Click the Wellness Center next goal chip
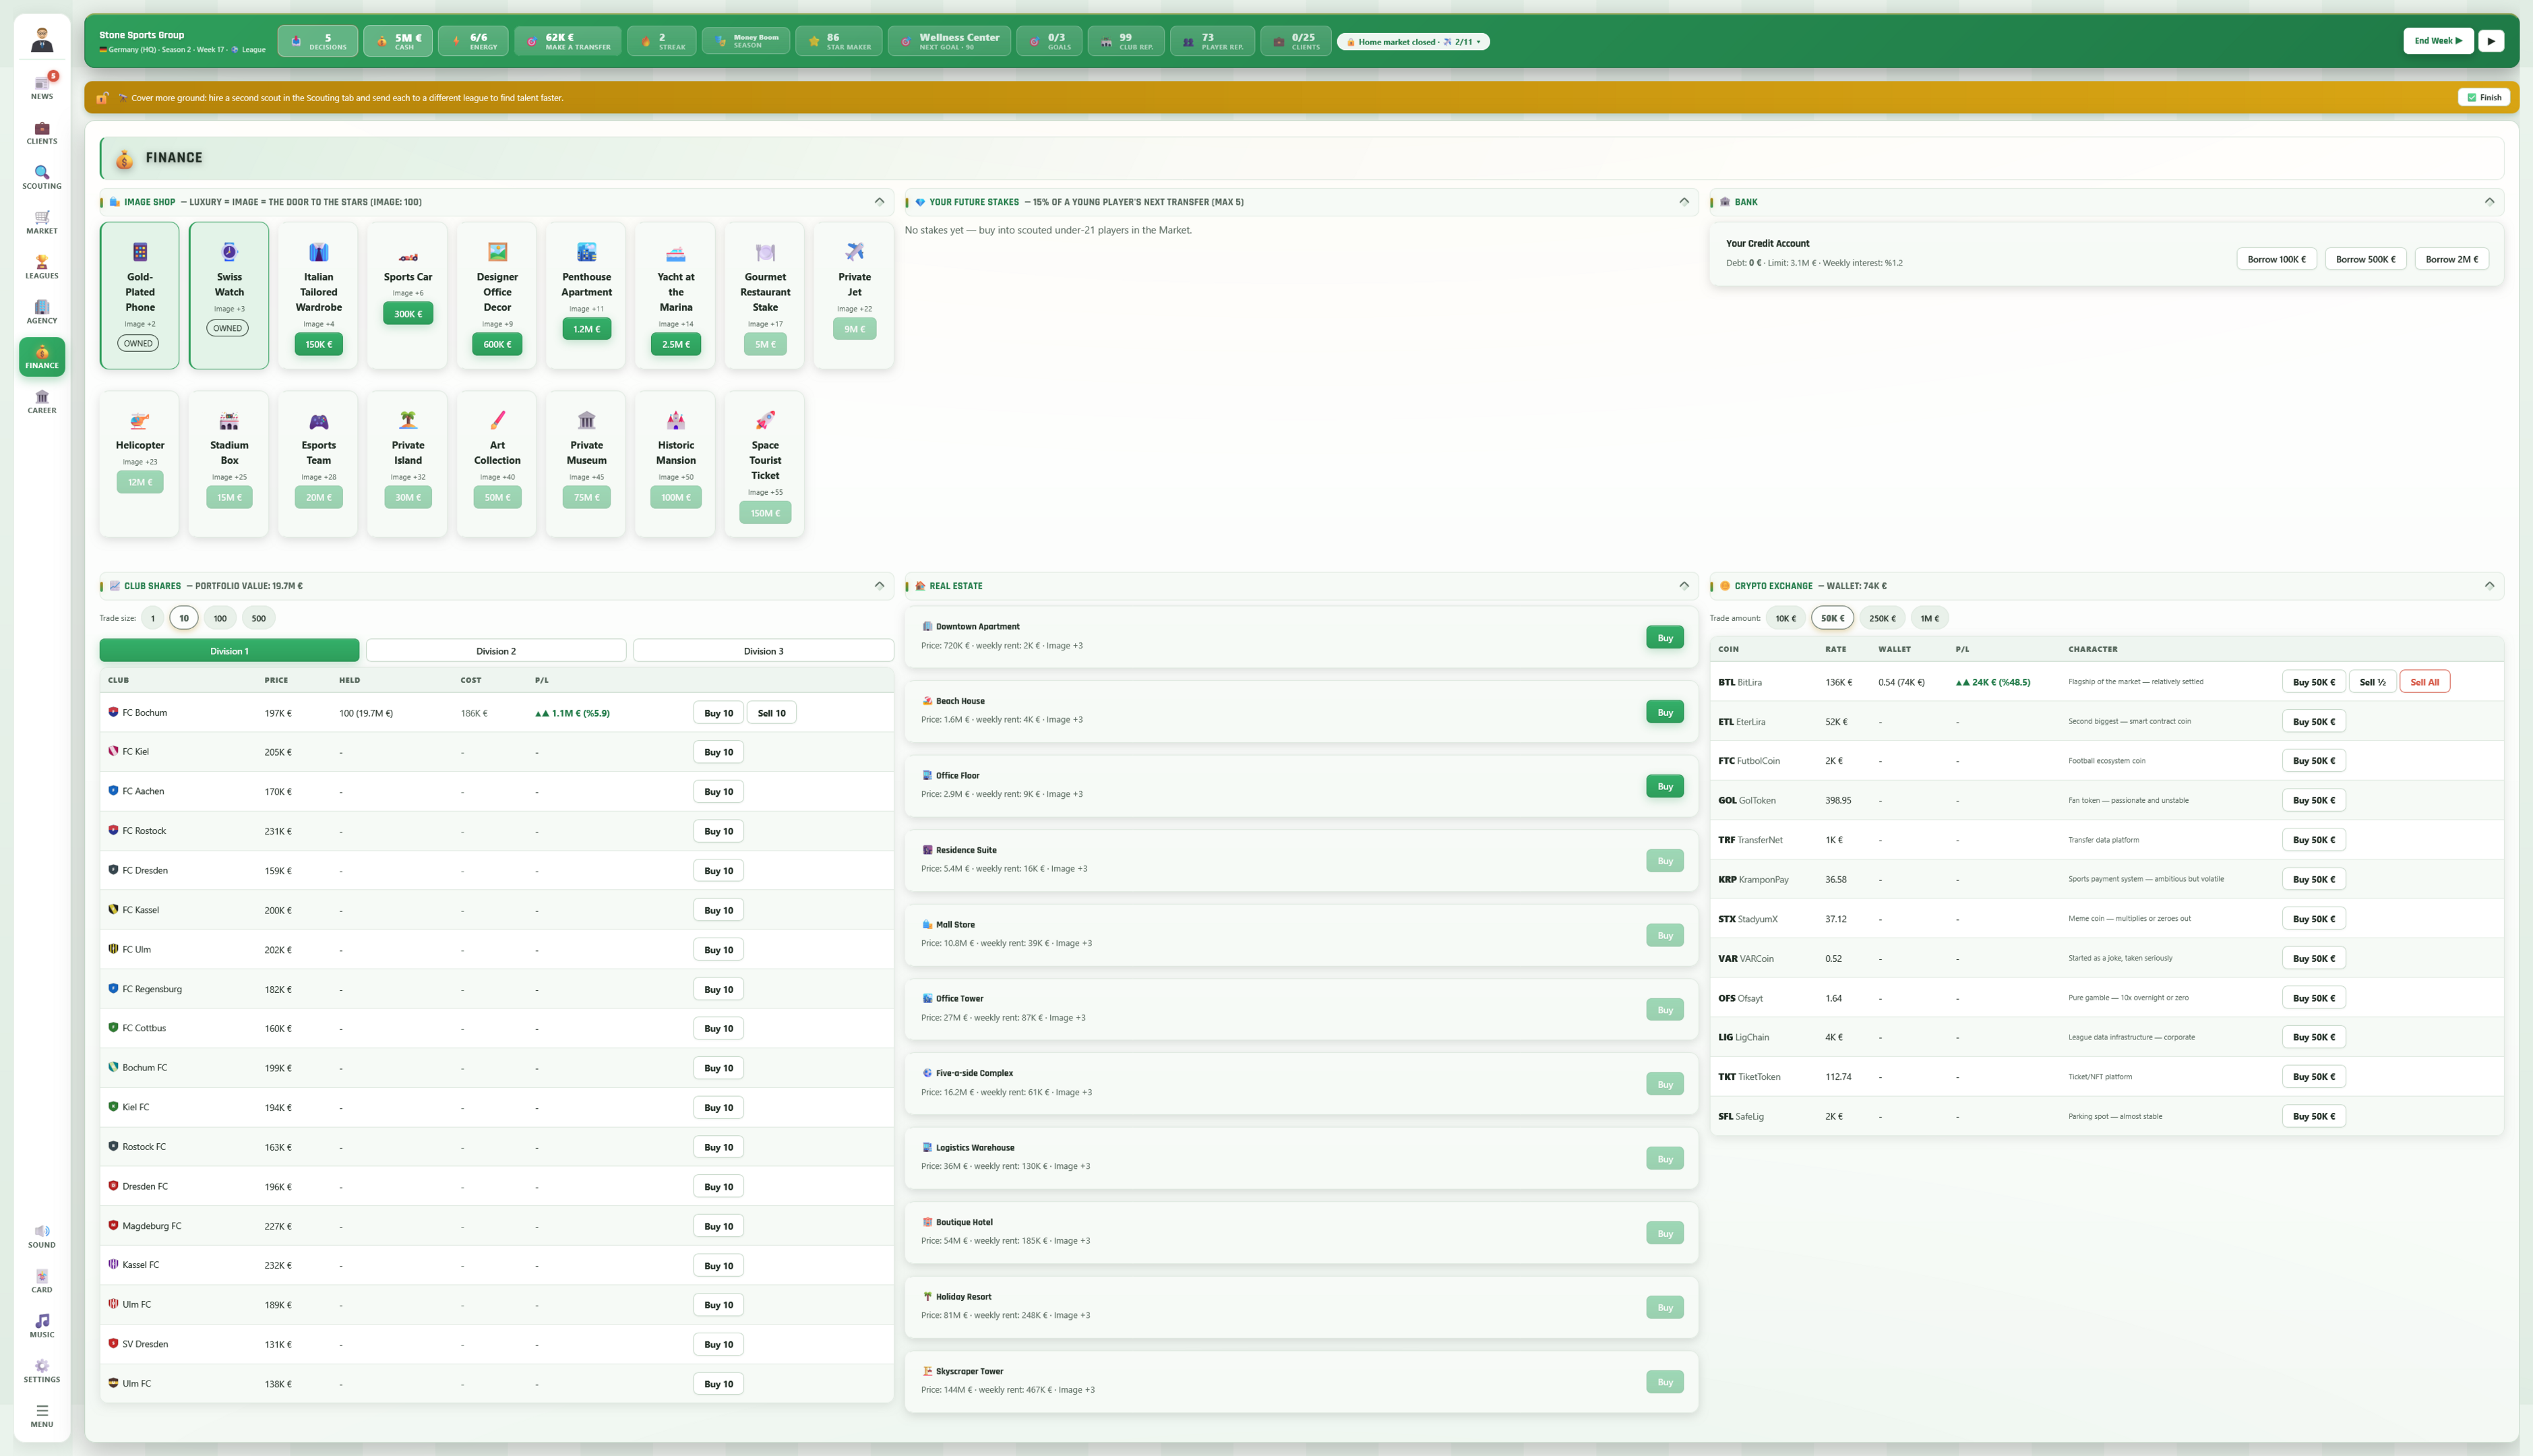The image size is (2533, 1456). (948, 41)
